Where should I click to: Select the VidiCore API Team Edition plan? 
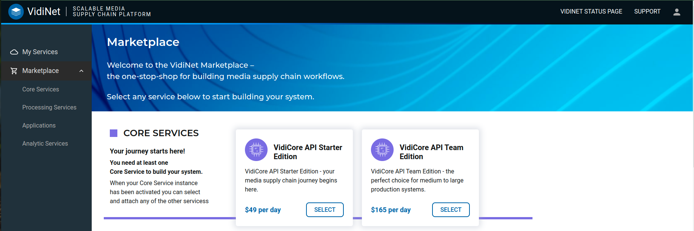451,210
